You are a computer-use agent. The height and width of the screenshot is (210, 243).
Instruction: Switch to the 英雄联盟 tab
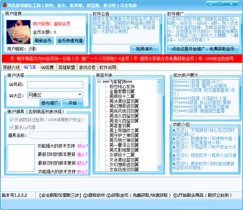pyautogui.click(x=66, y=67)
